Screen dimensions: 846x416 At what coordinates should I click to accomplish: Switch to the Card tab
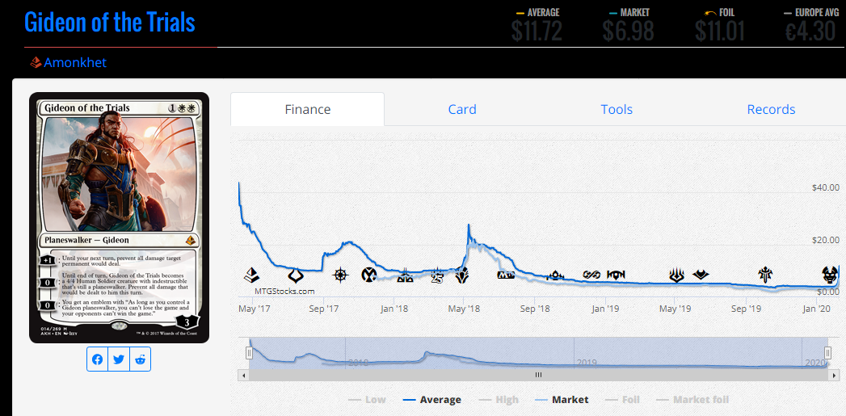click(462, 110)
